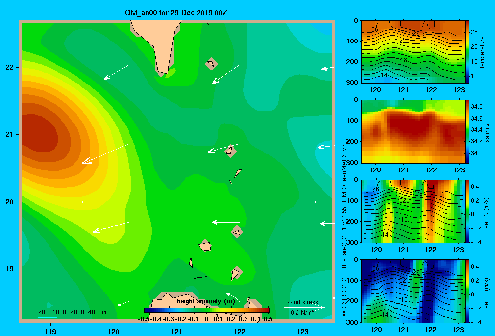Click the island near 122E, 20.8N
This screenshot has height=336, width=495.
[x=231, y=151]
